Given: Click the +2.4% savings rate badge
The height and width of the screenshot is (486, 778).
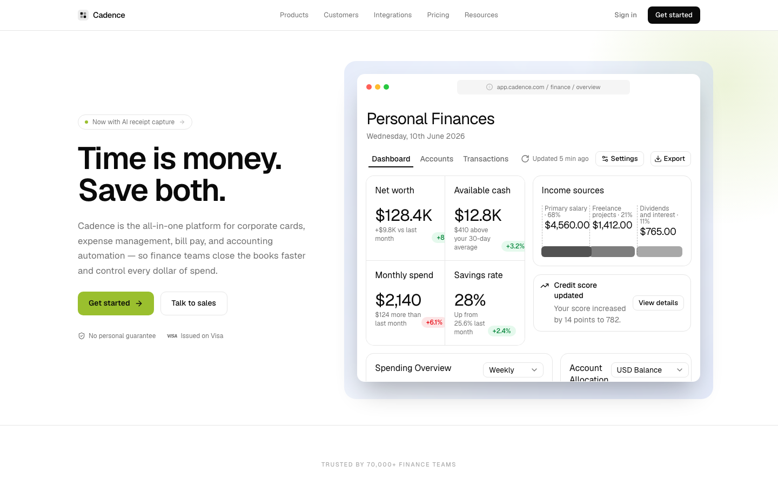Looking at the screenshot, I should [501, 331].
